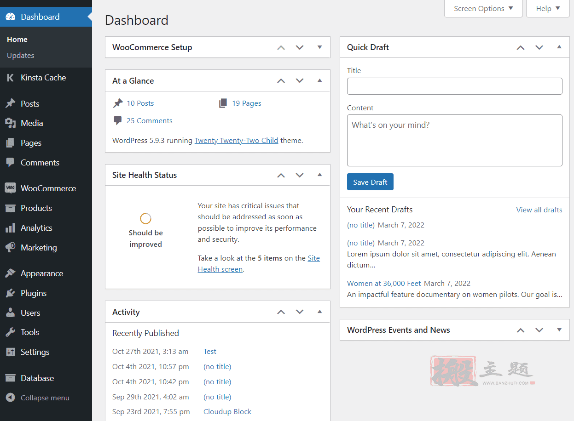Open the View all drafts link
574x421 pixels.
[x=539, y=210]
